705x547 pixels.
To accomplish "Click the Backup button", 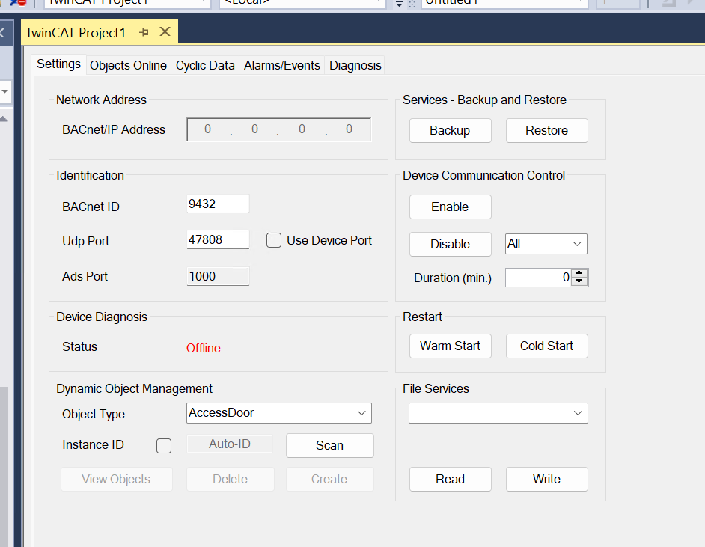I will (x=450, y=130).
